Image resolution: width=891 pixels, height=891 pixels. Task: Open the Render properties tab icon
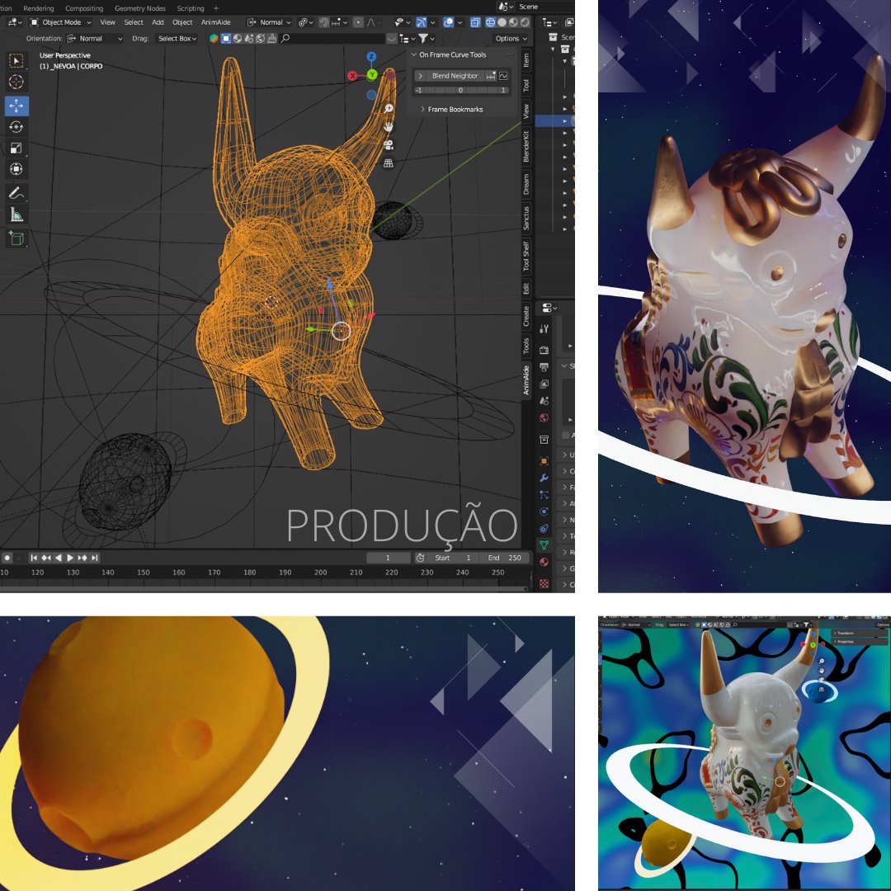[544, 350]
